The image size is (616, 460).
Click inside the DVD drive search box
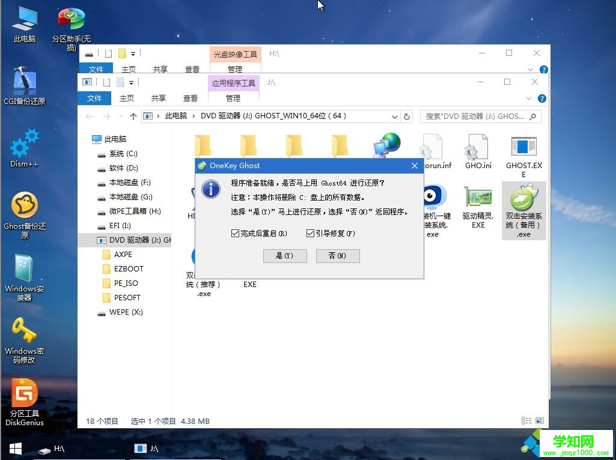point(475,116)
